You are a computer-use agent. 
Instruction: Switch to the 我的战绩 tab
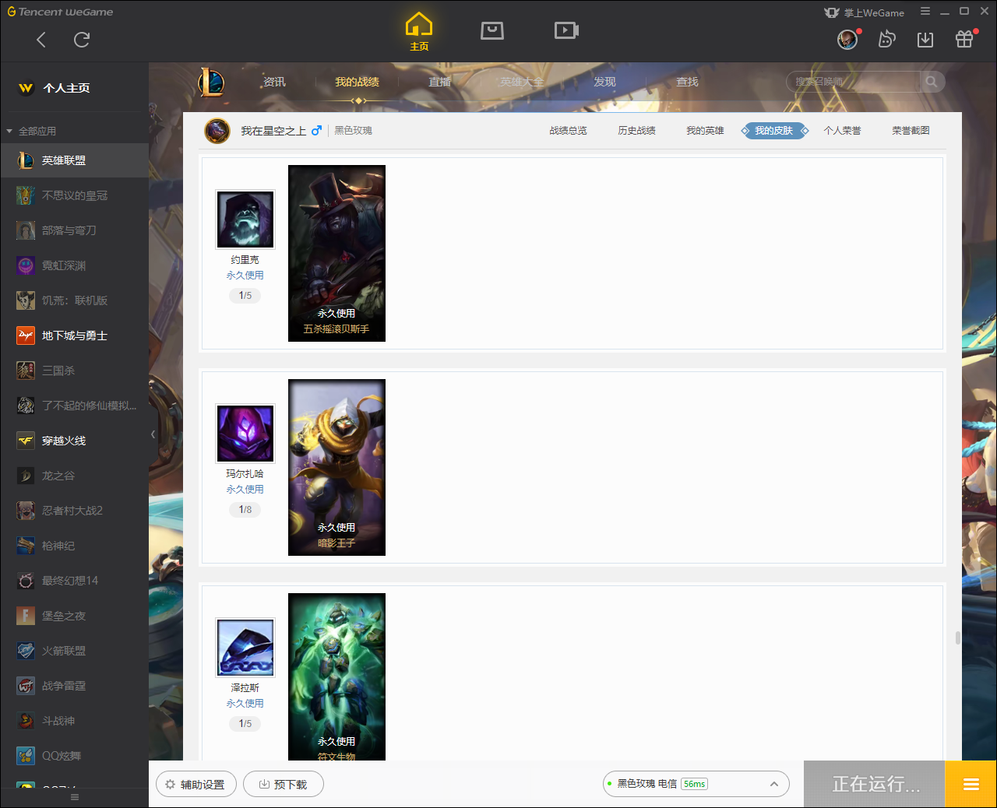coord(357,82)
